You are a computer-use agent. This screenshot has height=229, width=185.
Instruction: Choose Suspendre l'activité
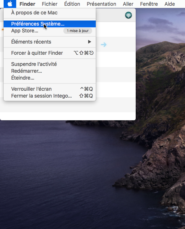click(50, 64)
